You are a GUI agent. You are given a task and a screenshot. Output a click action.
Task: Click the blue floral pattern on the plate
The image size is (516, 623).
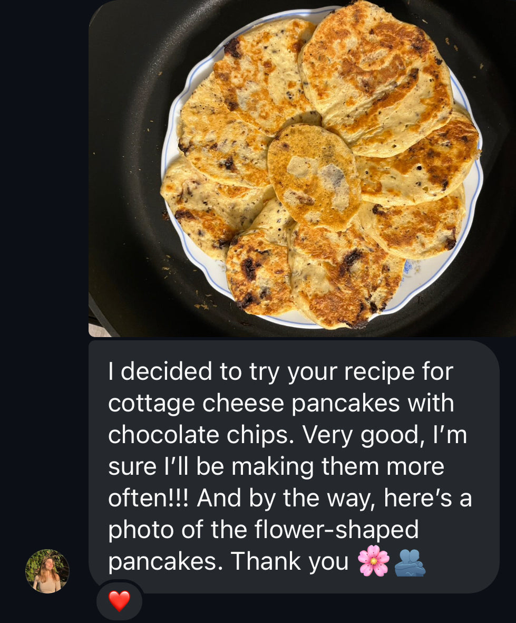click(407, 267)
